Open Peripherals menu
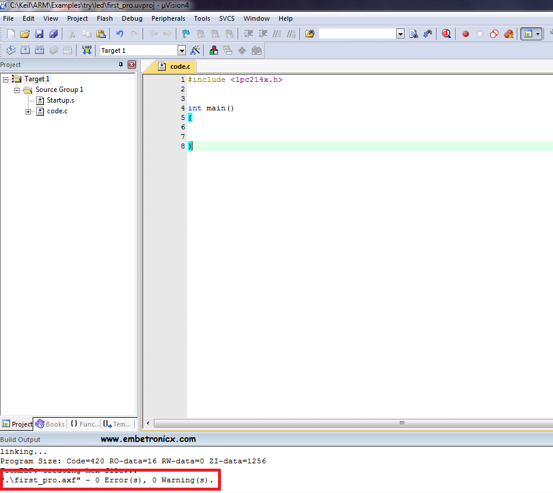Image resolution: width=553 pixels, height=493 pixels. pos(168,18)
